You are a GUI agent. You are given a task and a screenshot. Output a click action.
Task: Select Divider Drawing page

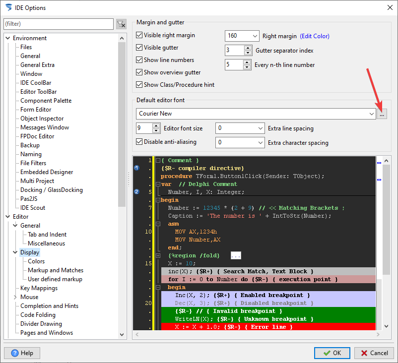(x=41, y=324)
